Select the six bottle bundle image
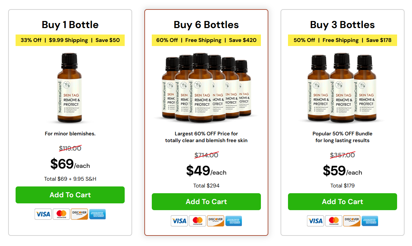 click(206, 88)
